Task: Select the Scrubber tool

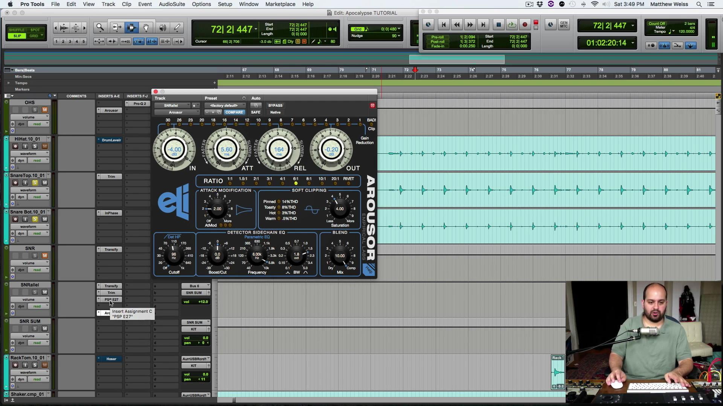Action: [x=162, y=27]
